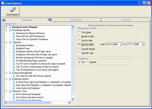Click the tree's scroll down arrow
Viewport: 152px width, 109px height.
click(73, 99)
